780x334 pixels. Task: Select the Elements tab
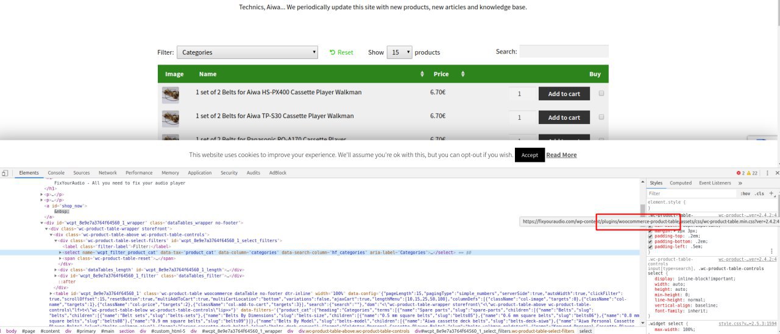[x=29, y=173]
